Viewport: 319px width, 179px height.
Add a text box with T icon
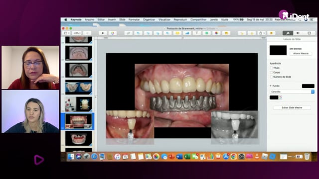click(x=197, y=33)
